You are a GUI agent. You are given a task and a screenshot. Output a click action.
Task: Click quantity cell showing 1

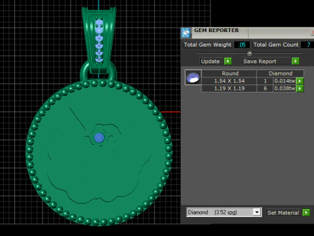[265, 81]
